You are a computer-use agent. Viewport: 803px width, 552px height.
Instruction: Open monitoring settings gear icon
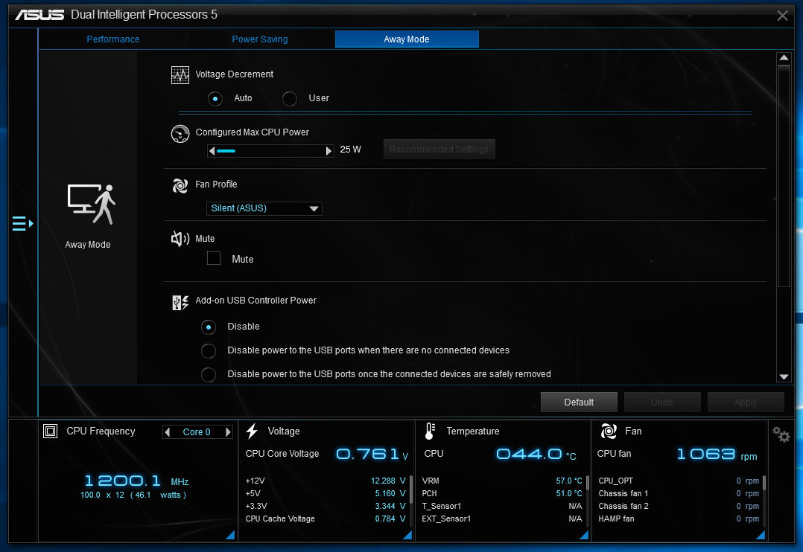pyautogui.click(x=781, y=434)
